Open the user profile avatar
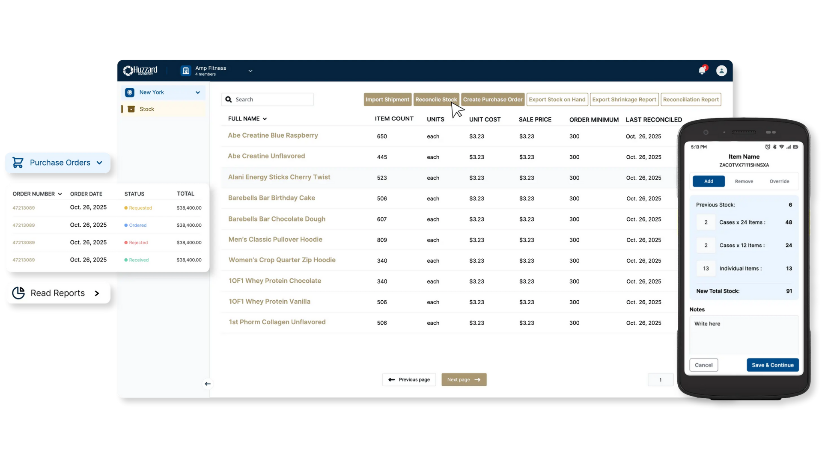This screenshot has width=822, height=462. point(721,71)
